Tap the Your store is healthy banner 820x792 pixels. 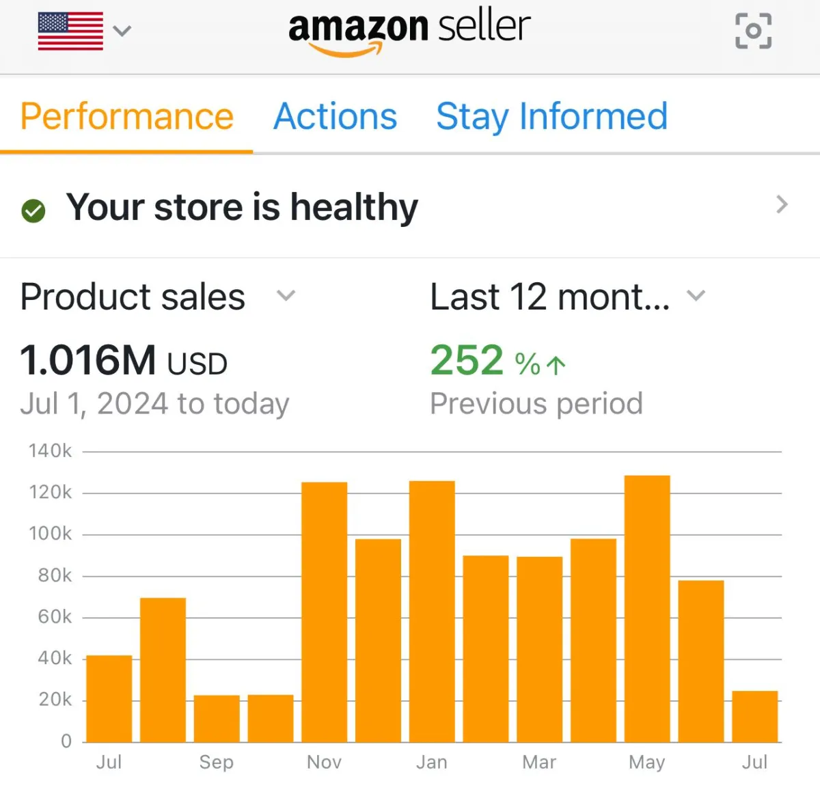[410, 207]
